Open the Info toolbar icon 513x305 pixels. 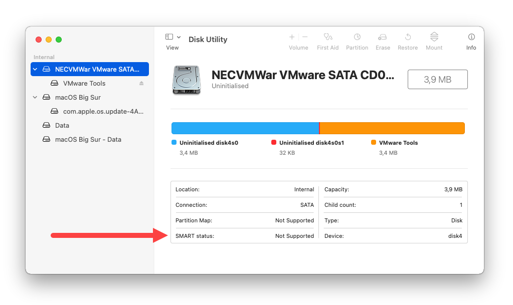[471, 37]
